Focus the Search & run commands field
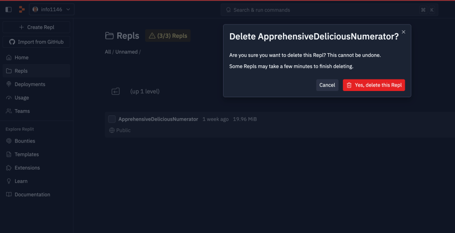Image resolution: width=455 pixels, height=233 pixels. [x=329, y=10]
